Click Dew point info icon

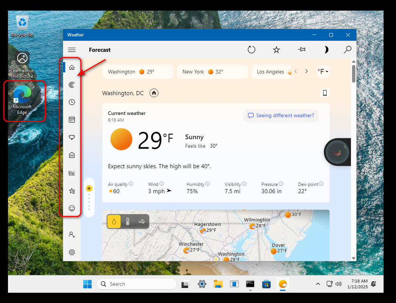pyautogui.click(x=321, y=184)
